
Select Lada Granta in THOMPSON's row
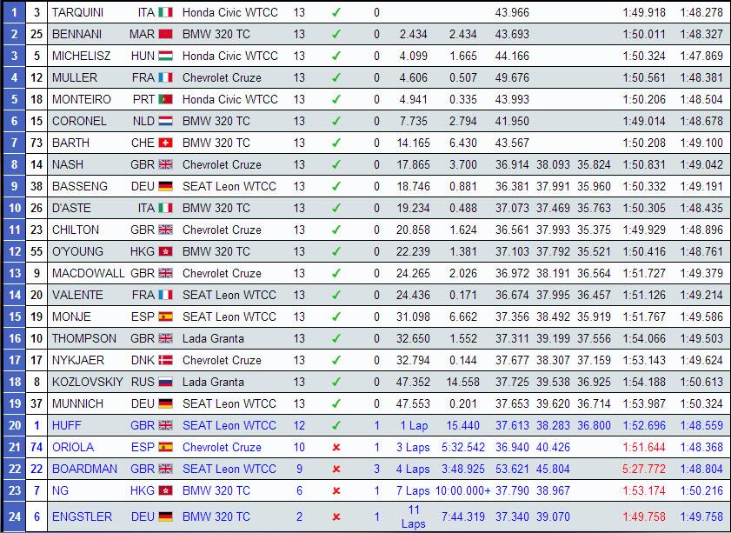click(x=213, y=338)
